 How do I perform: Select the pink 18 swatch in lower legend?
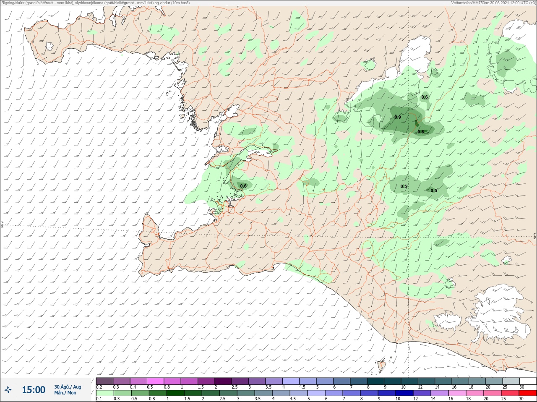[476, 393]
